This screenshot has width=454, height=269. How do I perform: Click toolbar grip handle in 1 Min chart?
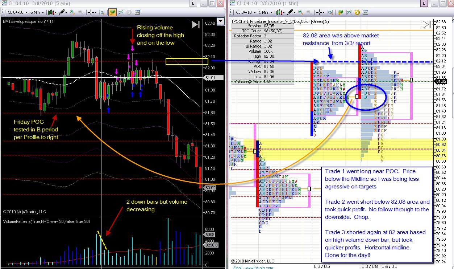(231, 12)
